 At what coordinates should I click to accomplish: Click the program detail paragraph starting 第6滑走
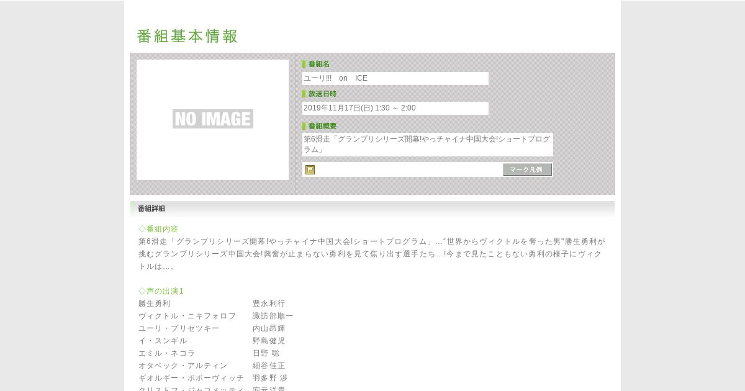[372, 254]
